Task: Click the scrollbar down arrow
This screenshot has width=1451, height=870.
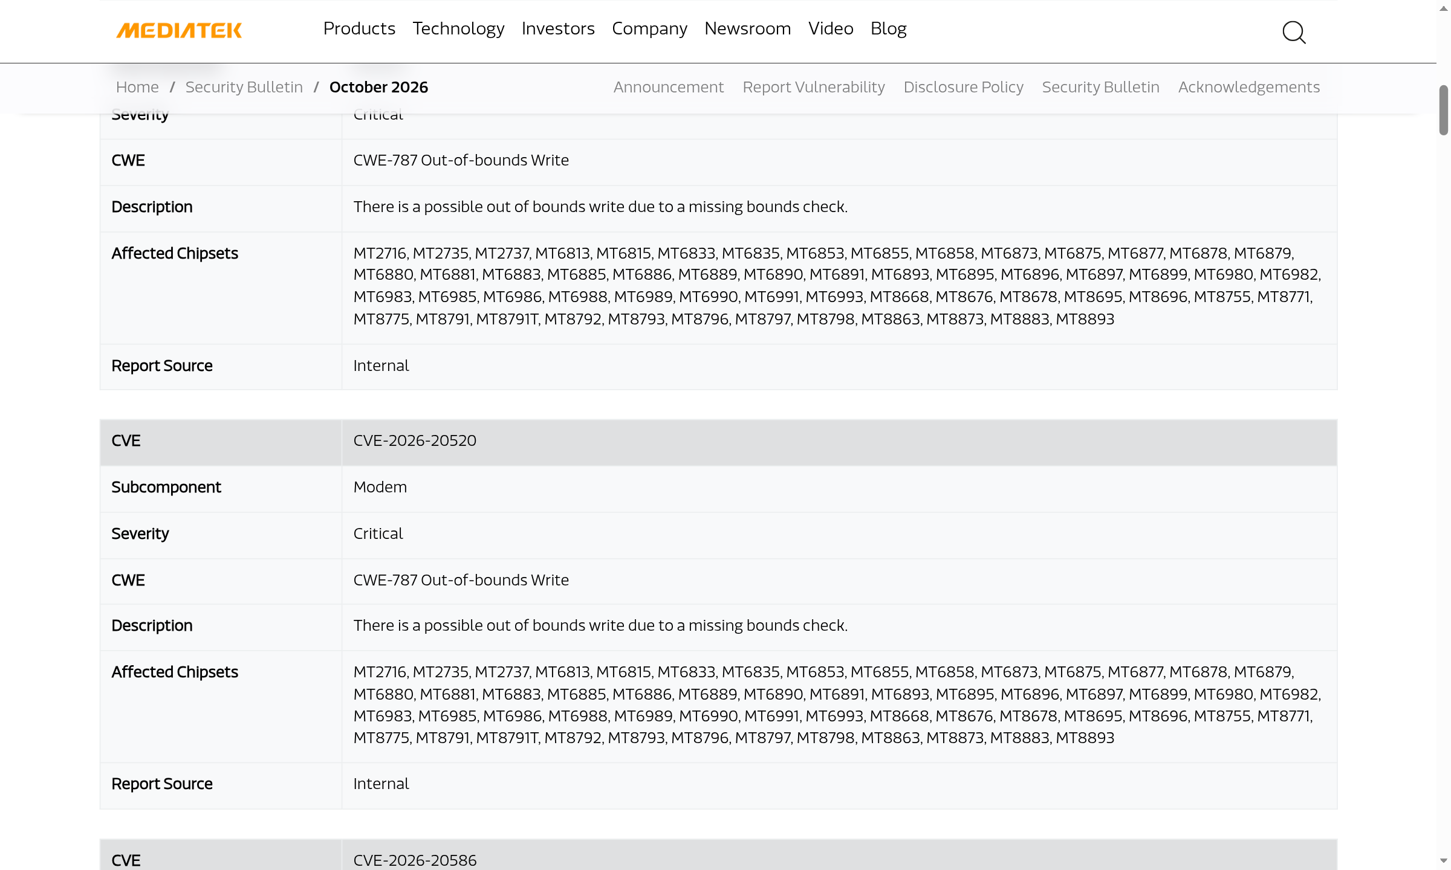Action: [x=1444, y=861]
